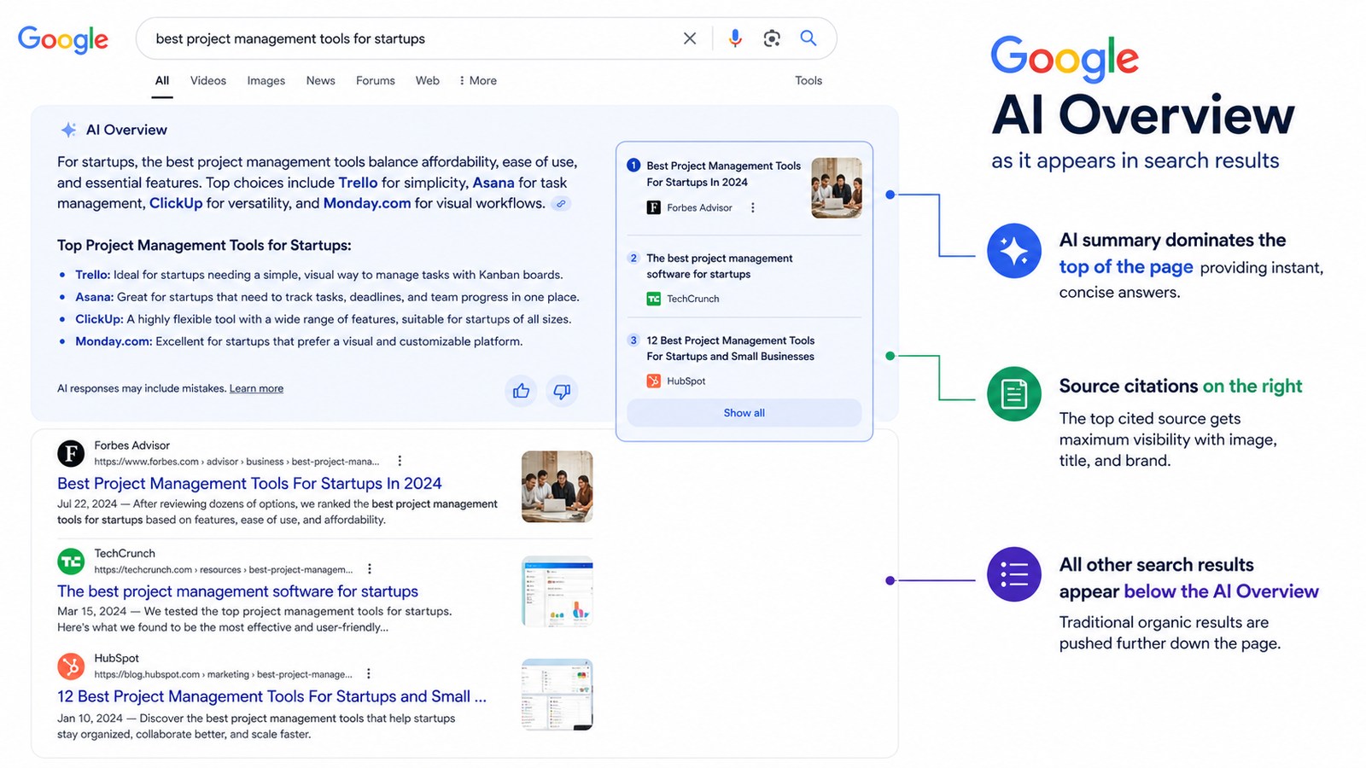Click the AI Overview sparkle icon
The width and height of the screenshot is (1366, 768).
coord(68,130)
